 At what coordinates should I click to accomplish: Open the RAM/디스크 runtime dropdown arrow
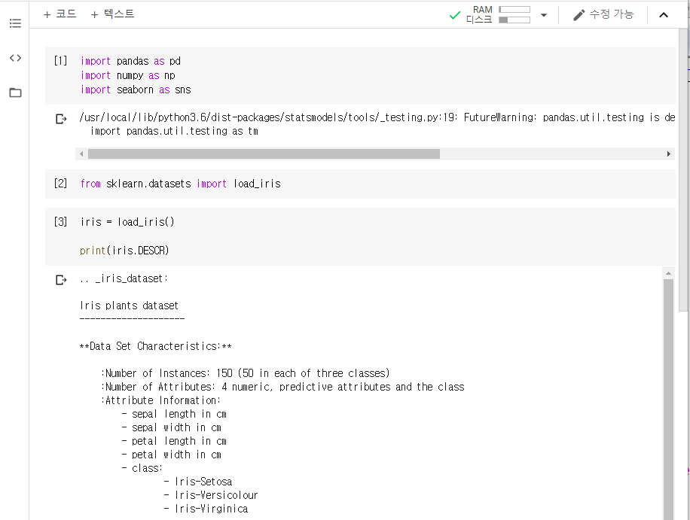point(544,15)
